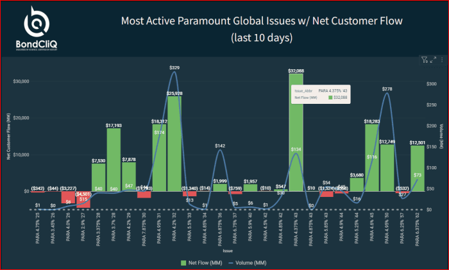Select the $18,283 green bar
Viewport: 449px width, 270px height.
[x=372, y=158]
